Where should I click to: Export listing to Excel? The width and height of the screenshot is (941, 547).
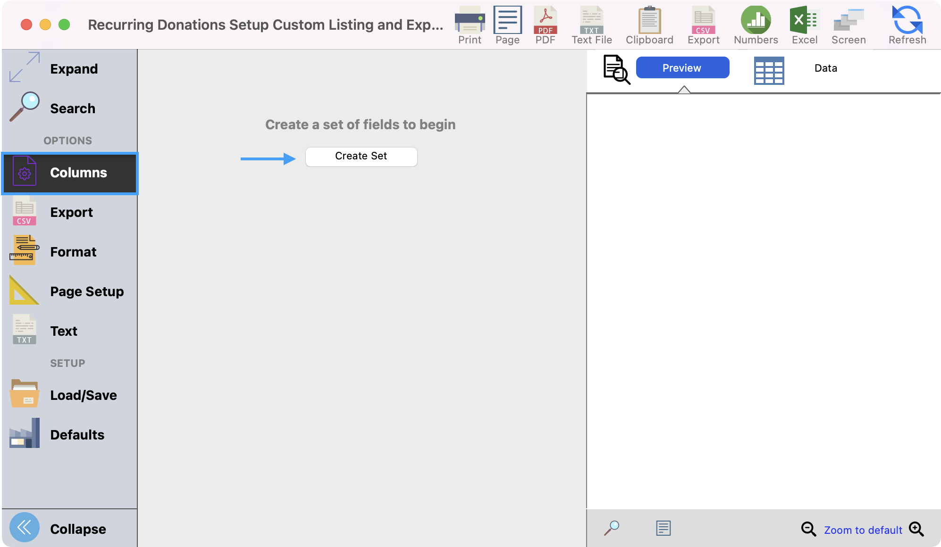click(804, 25)
